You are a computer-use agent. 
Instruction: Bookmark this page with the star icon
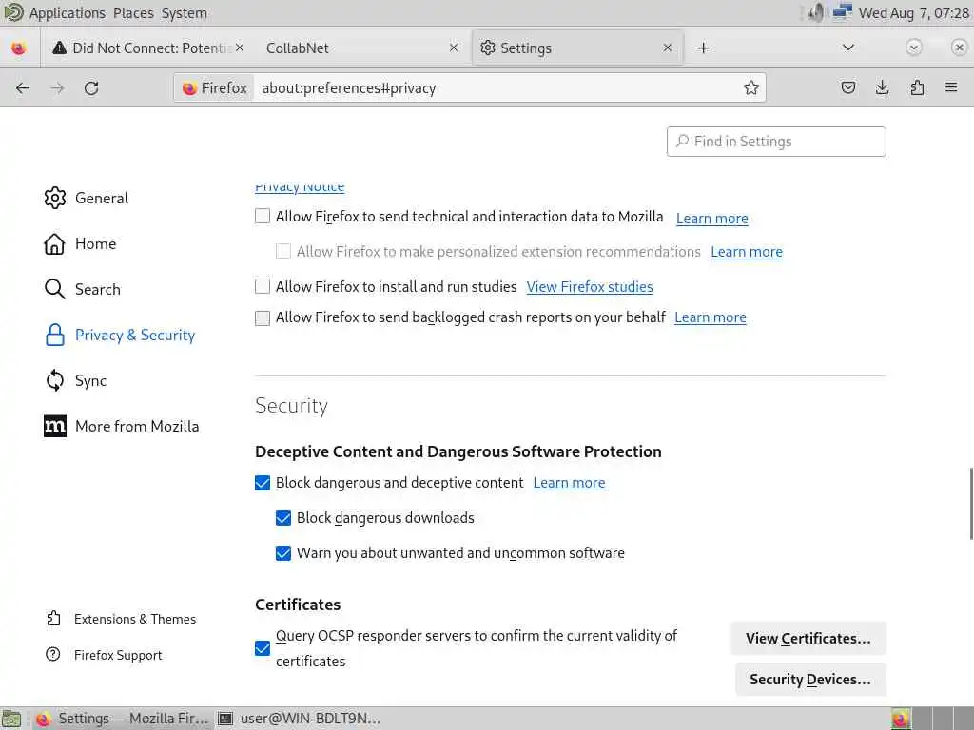751,88
